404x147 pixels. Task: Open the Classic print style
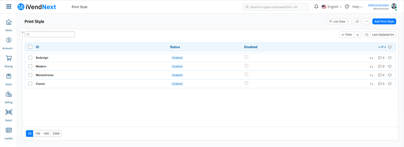coord(41,84)
